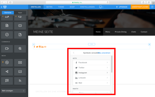Click the VERÖFFENTLICHEN button
The height and width of the screenshot is (97, 155).
[x=140, y=7]
